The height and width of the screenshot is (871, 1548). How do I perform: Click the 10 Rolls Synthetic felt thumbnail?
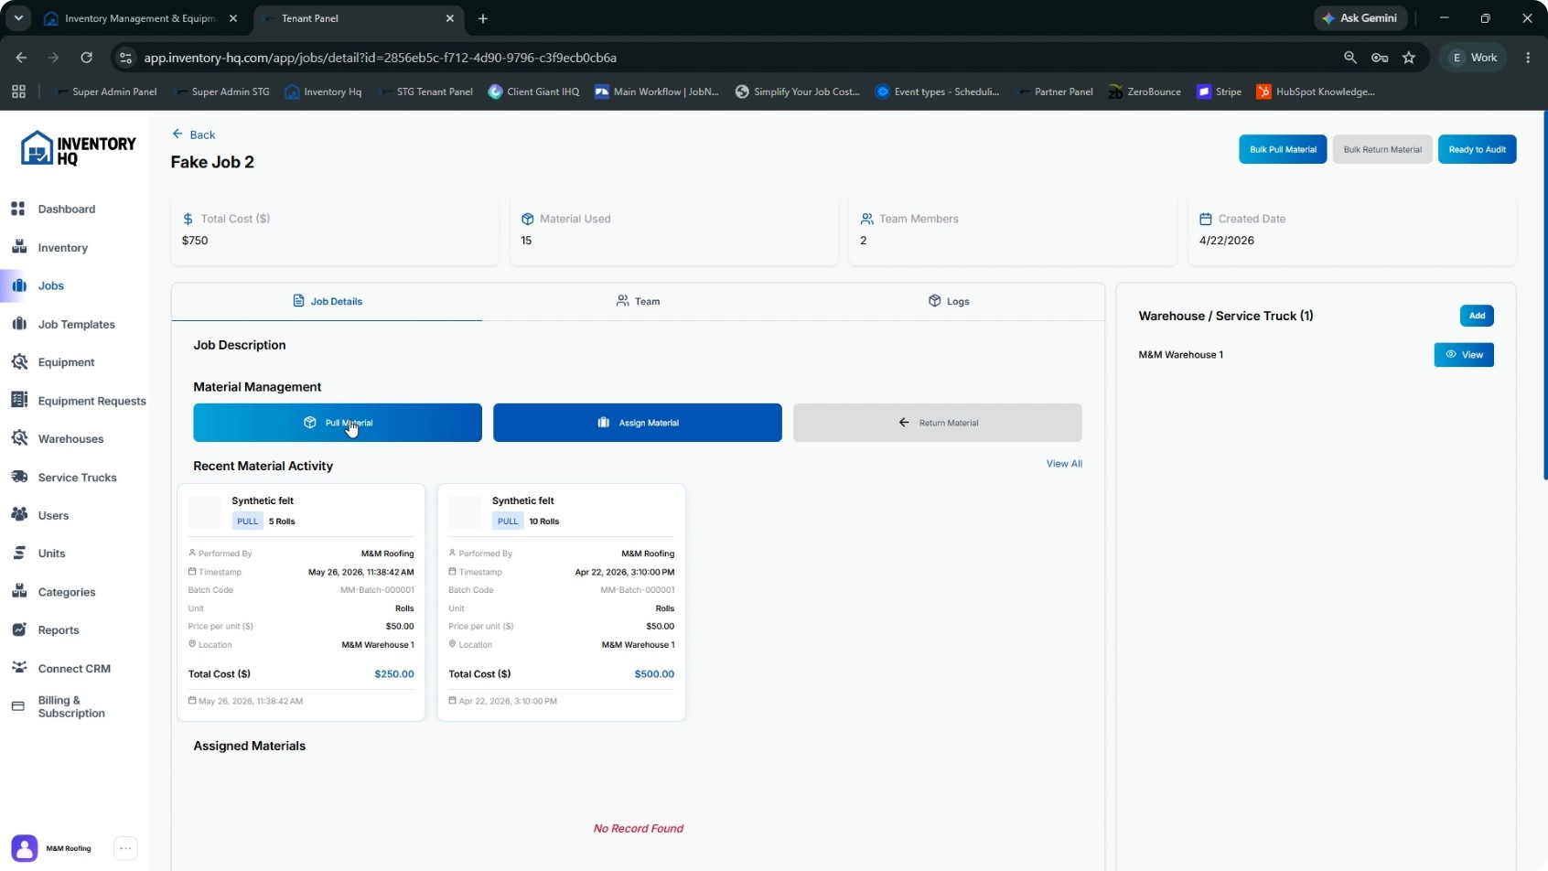(465, 512)
